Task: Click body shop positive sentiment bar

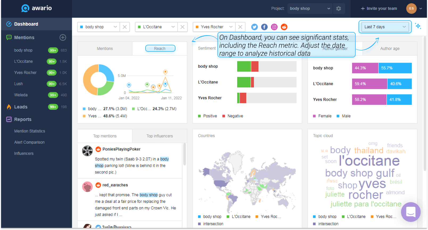Action: pyautogui.click(x=244, y=66)
